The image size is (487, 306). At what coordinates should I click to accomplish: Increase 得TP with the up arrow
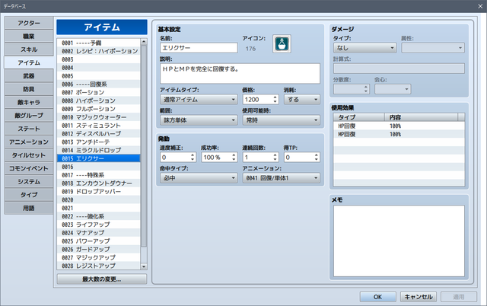point(317,155)
